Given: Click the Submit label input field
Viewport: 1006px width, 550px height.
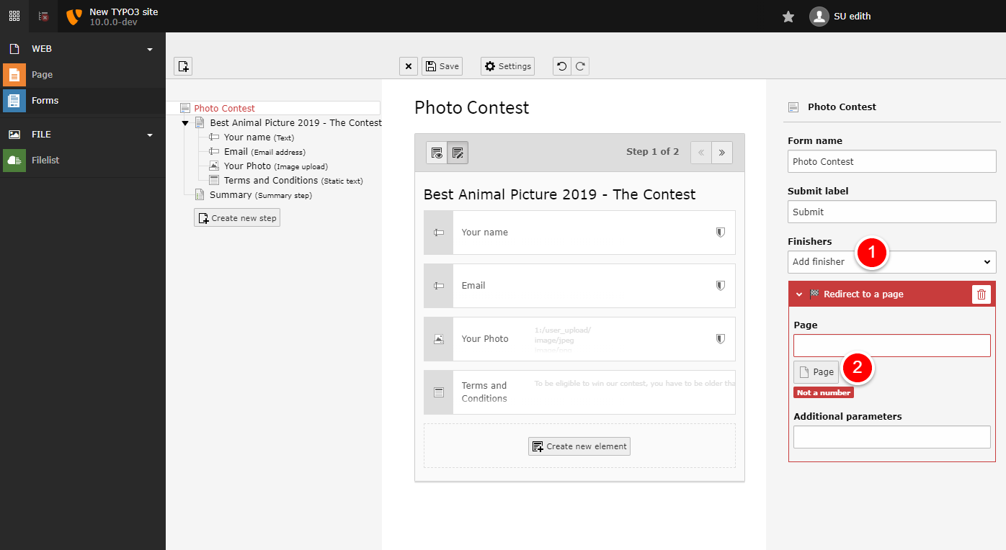Looking at the screenshot, I should (x=891, y=212).
